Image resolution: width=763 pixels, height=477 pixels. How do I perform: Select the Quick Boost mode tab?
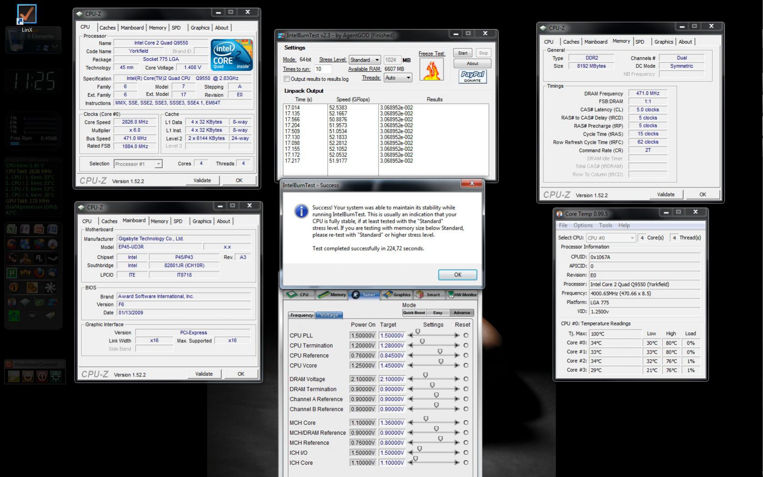[414, 312]
